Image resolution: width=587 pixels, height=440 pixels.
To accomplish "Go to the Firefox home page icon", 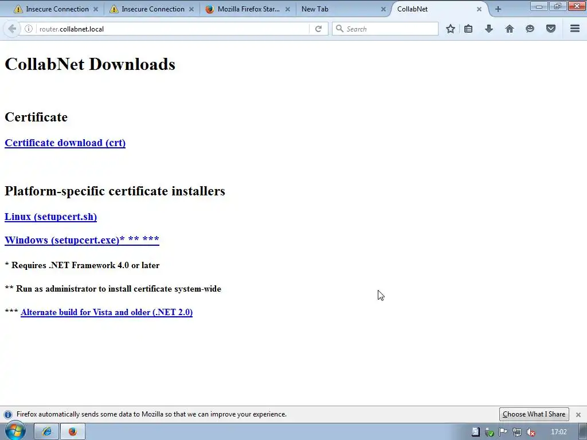I will pos(510,29).
